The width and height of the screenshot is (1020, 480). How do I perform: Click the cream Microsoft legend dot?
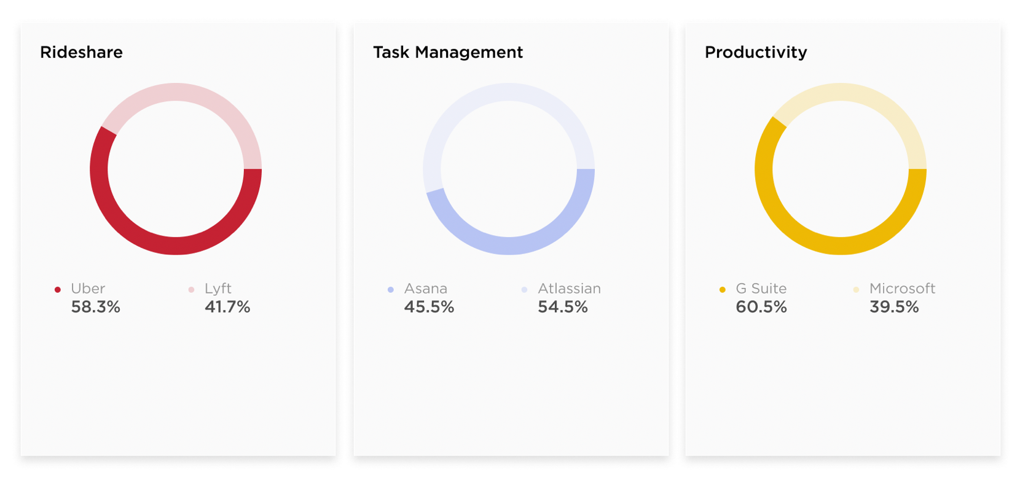pyautogui.click(x=856, y=290)
